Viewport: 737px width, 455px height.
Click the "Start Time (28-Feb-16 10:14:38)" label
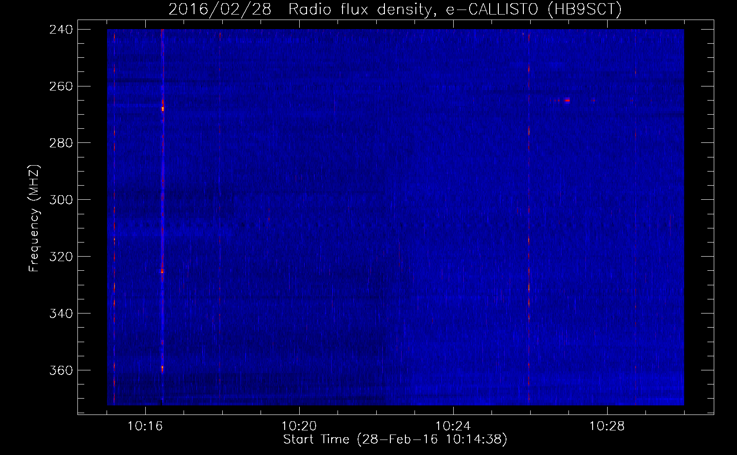point(395,440)
